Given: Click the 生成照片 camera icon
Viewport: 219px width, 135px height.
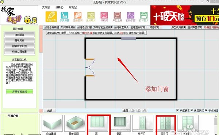Looking at the screenshot, I should point(91,17).
